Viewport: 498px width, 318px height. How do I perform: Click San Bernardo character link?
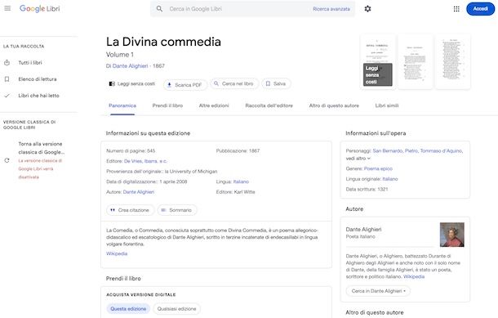coord(387,150)
